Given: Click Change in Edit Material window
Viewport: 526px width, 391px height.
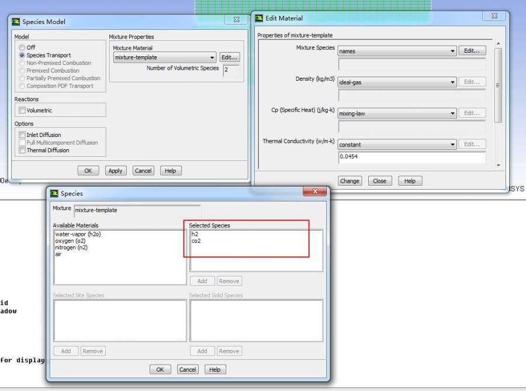Looking at the screenshot, I should click(x=349, y=181).
